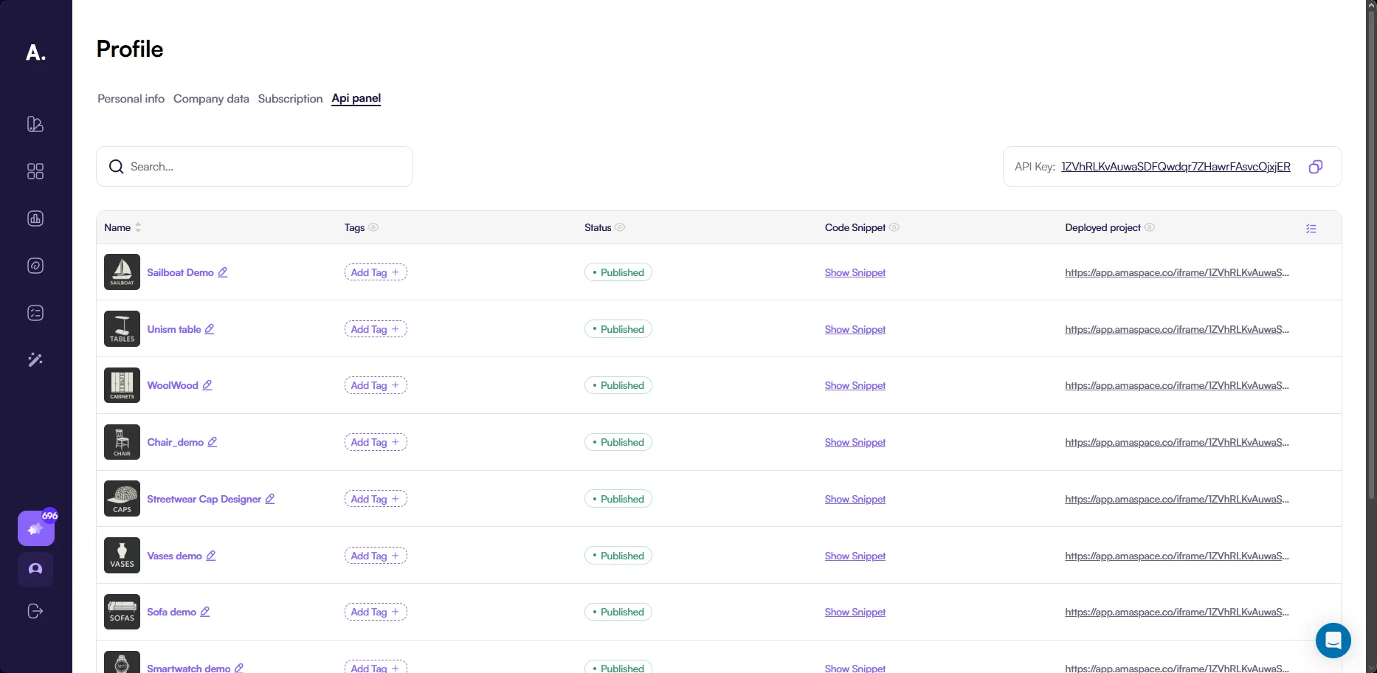
Task: Copy the API key using copy icon
Action: [x=1315, y=167]
